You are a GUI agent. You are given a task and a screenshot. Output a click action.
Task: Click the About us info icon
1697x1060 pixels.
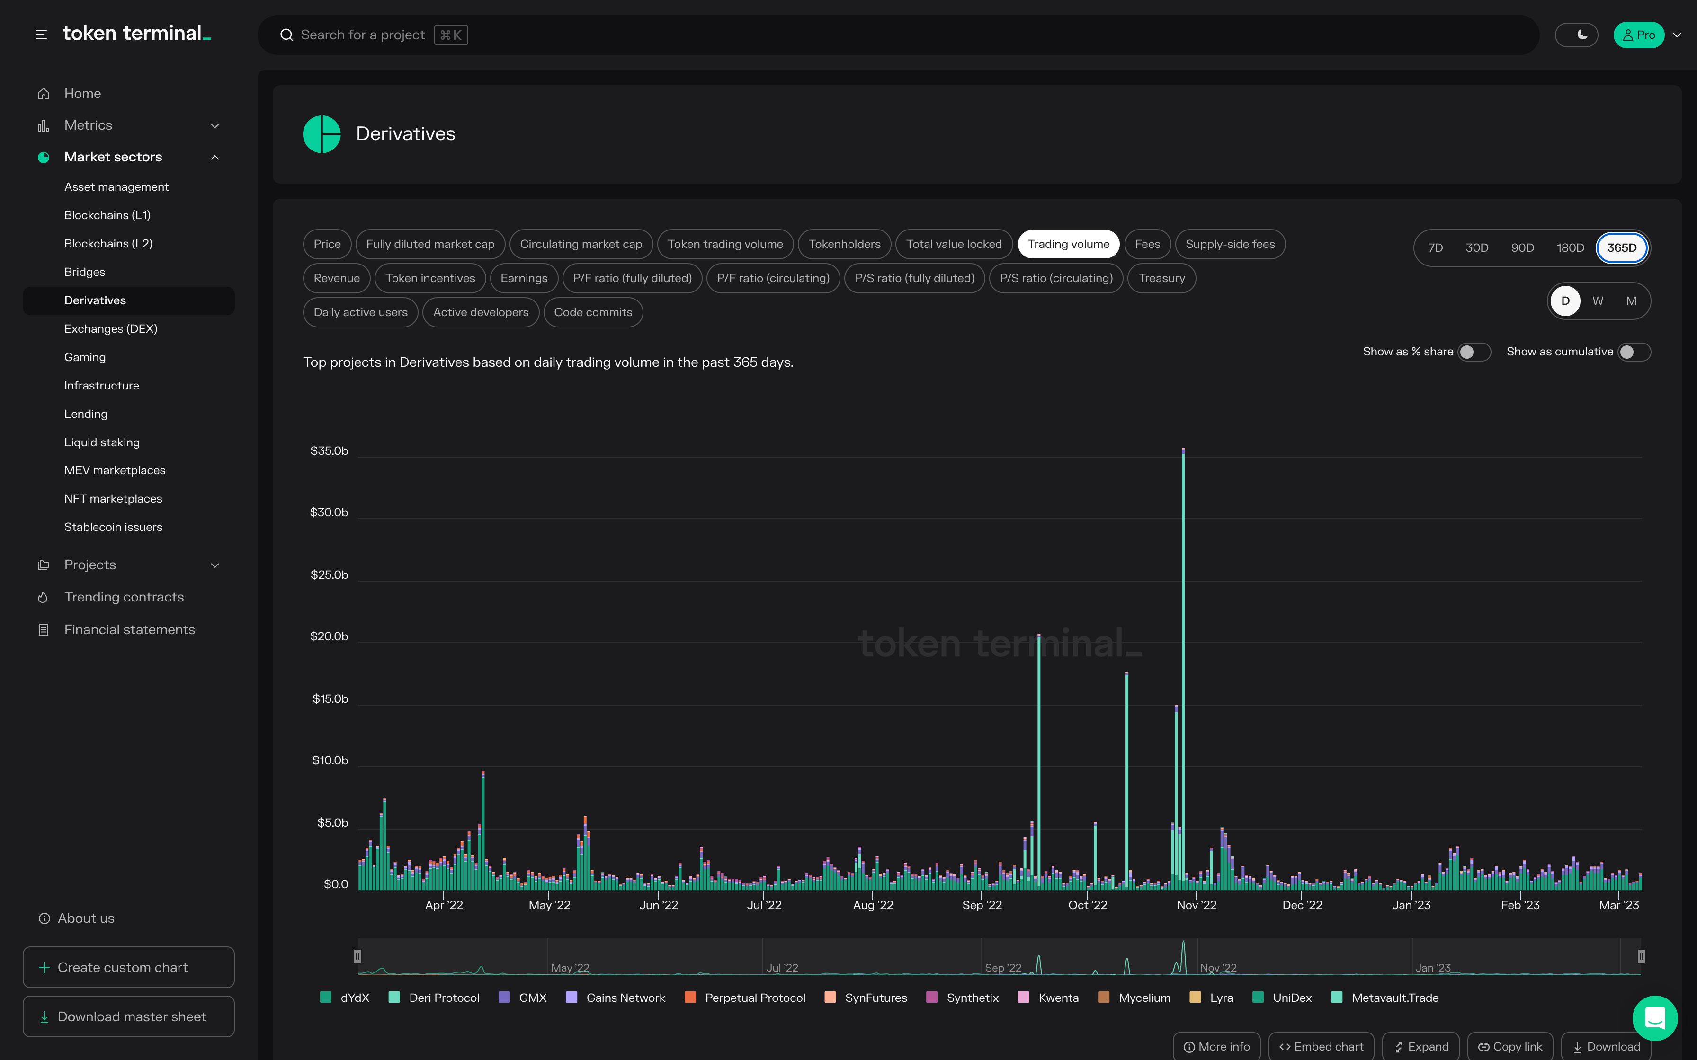click(44, 919)
